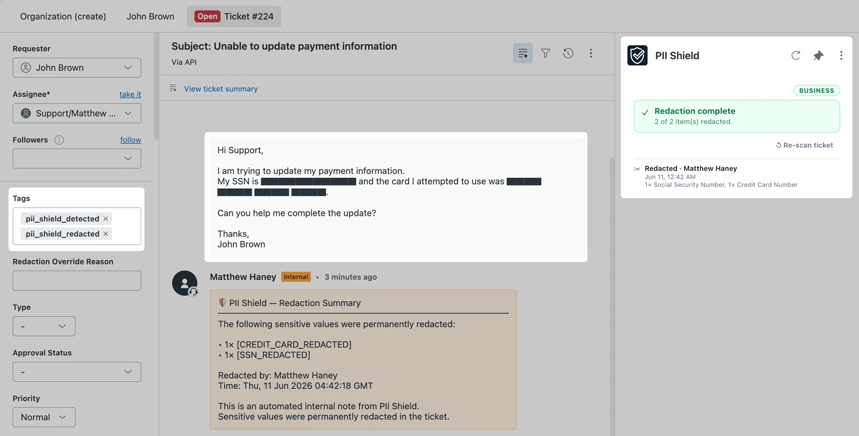Open ticket header more options menu
Screen dimensions: 859x436
click(x=591, y=53)
